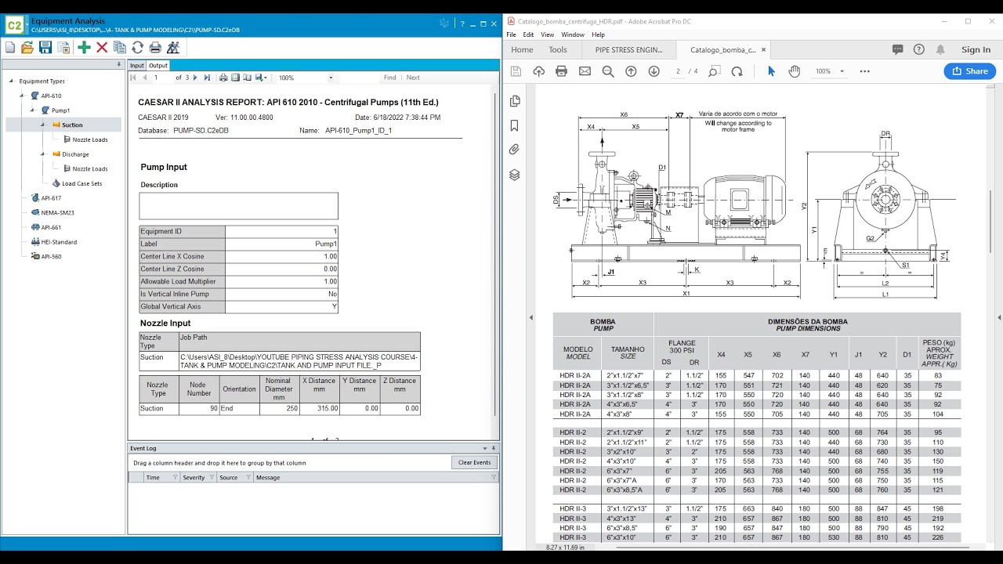Screen dimensions: 1003x564
Task: Select the API-617 equipment type
Action: 51,198
